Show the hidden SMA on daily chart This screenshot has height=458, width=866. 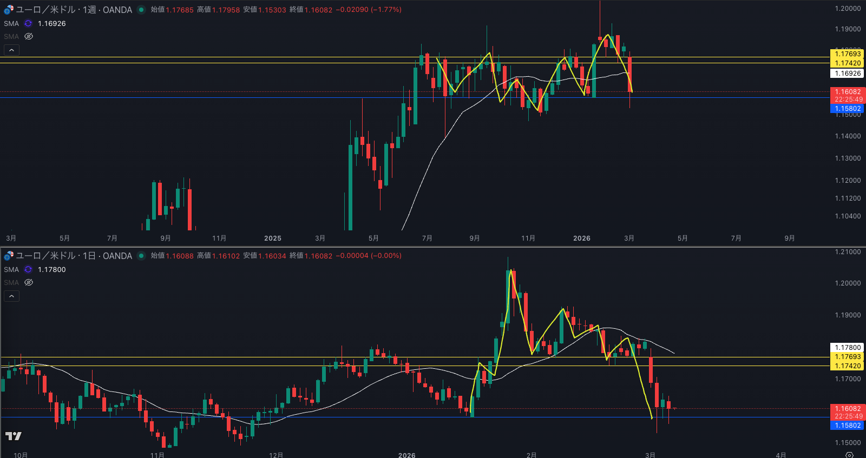coord(29,283)
